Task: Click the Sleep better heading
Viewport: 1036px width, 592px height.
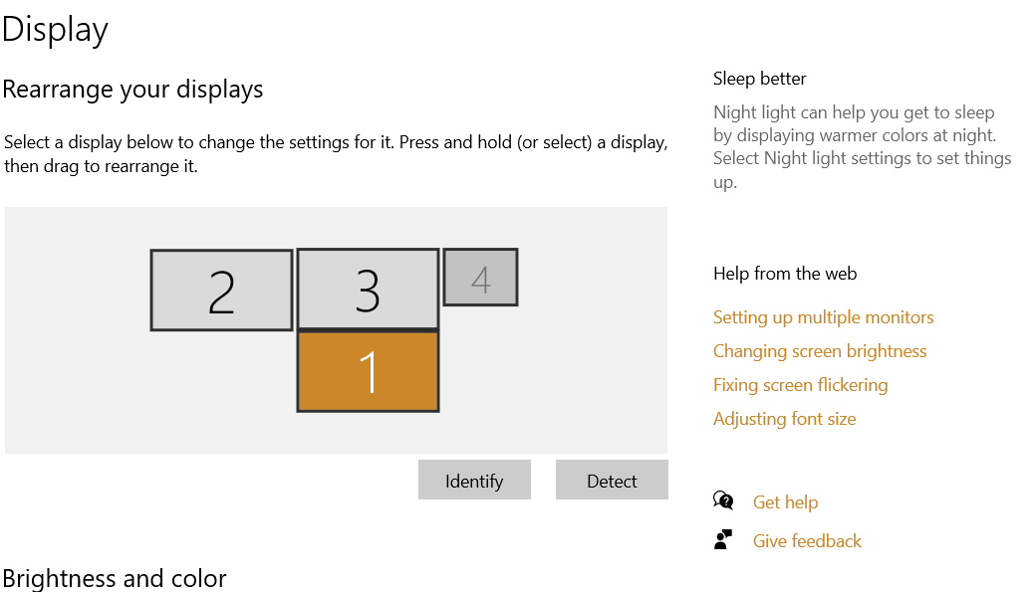Action: [x=759, y=79]
